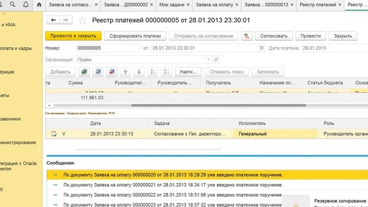Switch to Заявка на согласо... tab

point(70,5)
